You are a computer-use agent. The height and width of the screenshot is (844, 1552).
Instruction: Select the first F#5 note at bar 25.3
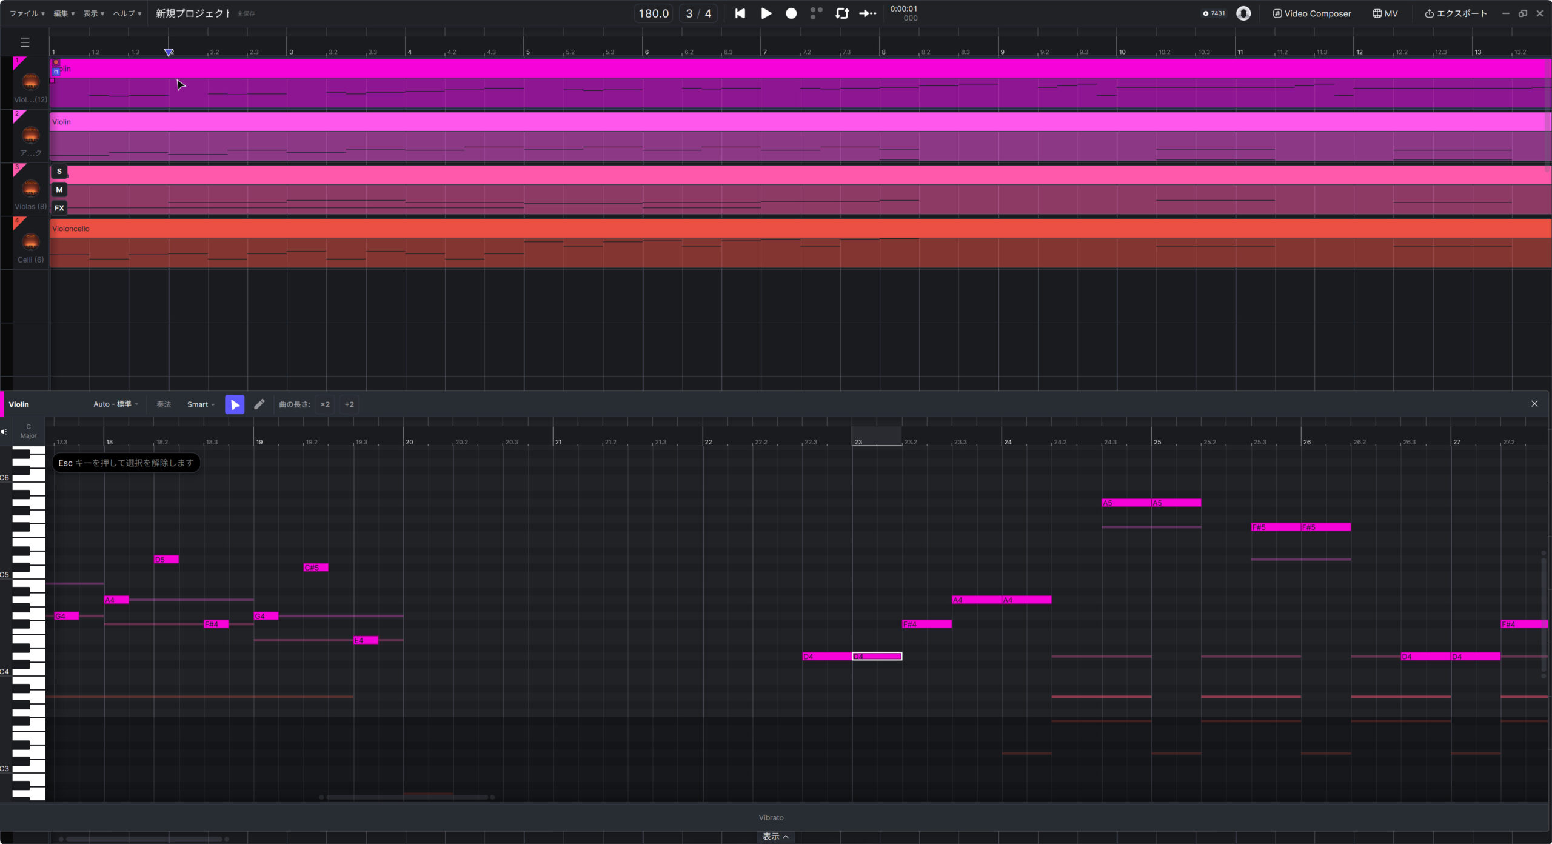(1276, 527)
